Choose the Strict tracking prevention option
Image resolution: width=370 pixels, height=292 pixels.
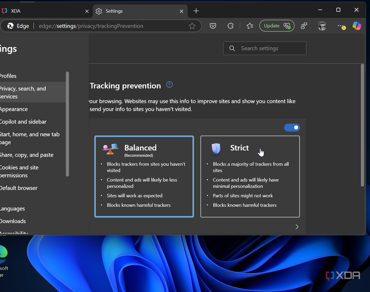(x=250, y=177)
